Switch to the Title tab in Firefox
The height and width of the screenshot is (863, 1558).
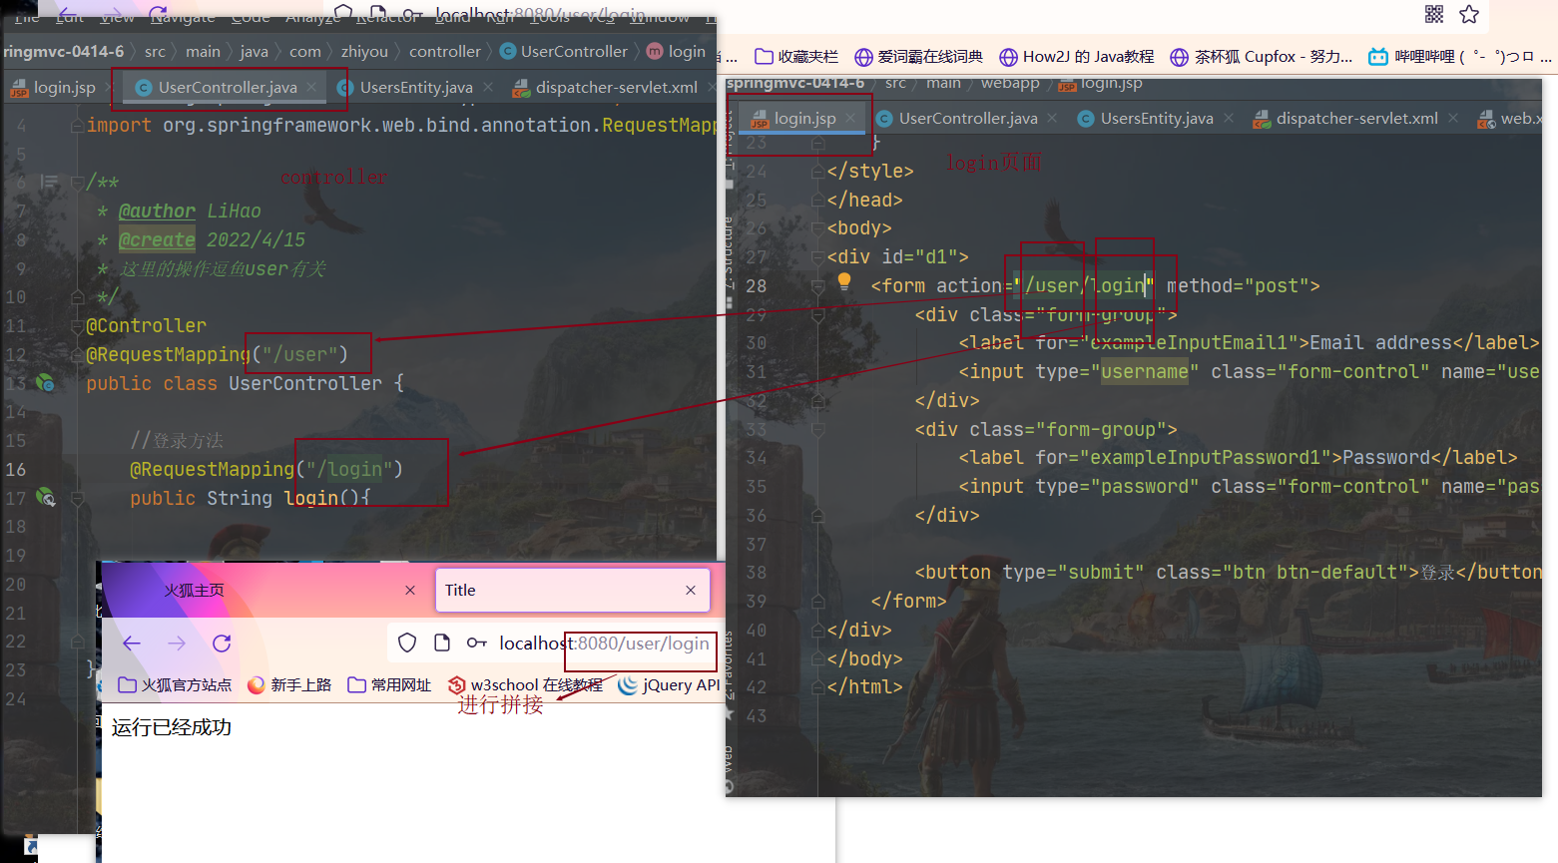[x=572, y=591]
